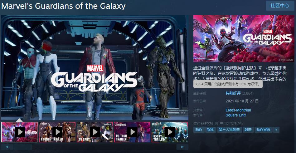The width and height of the screenshot is (296, 153).
Task: Play the TV Spot video
Action: (x=95, y=132)
